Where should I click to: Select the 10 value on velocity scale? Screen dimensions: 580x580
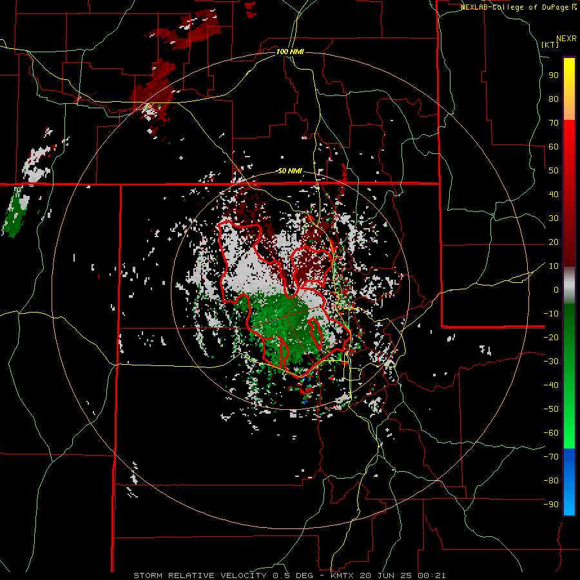(x=554, y=266)
